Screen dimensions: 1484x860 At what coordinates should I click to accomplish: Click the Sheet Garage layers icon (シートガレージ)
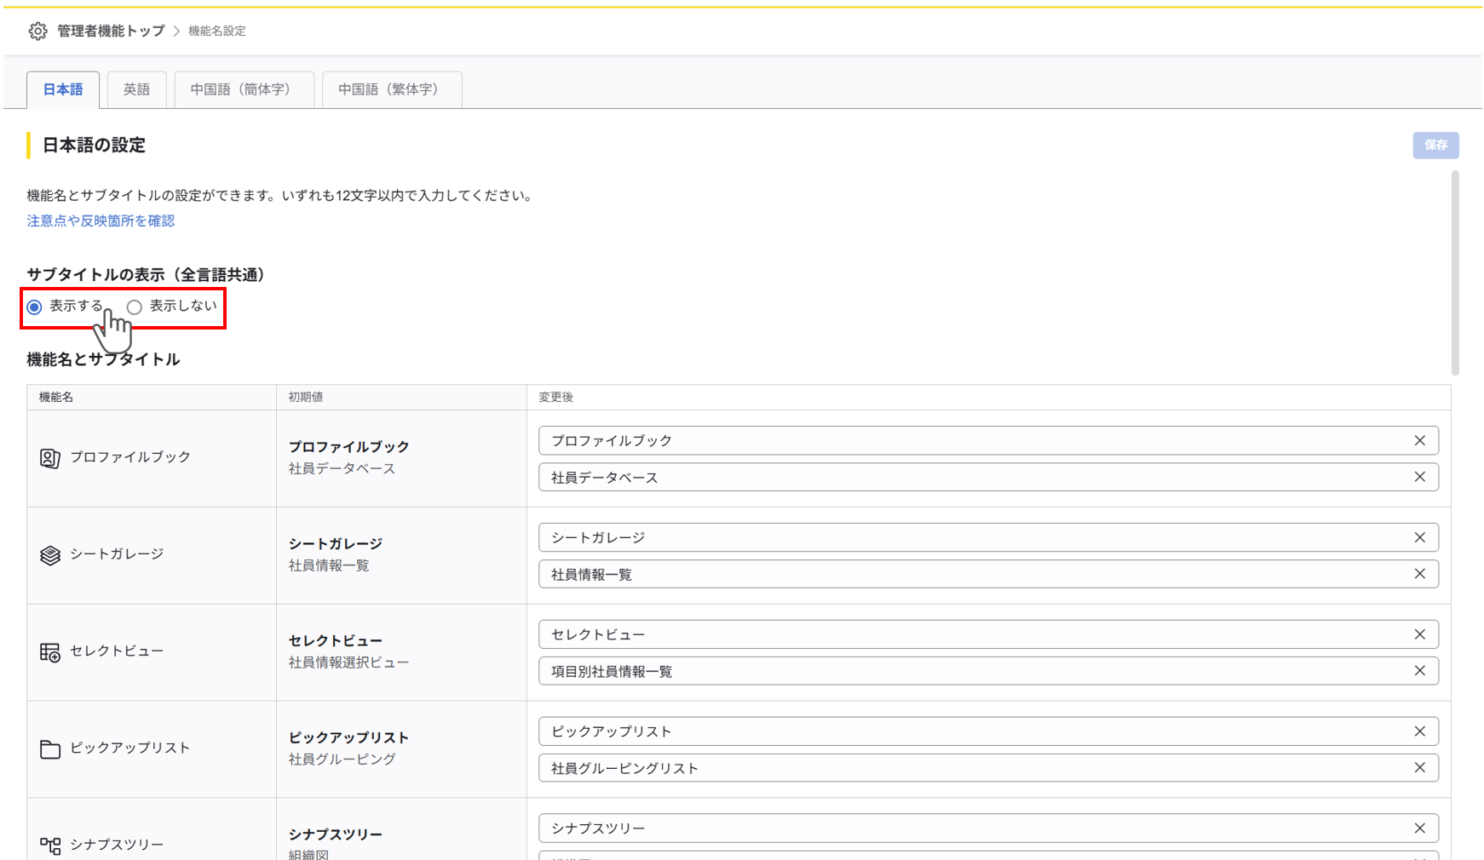50,555
